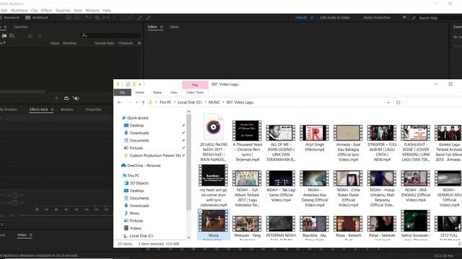462x259 pixels.
Task: Switch to the Markers tab
Action: [x=67, y=109]
